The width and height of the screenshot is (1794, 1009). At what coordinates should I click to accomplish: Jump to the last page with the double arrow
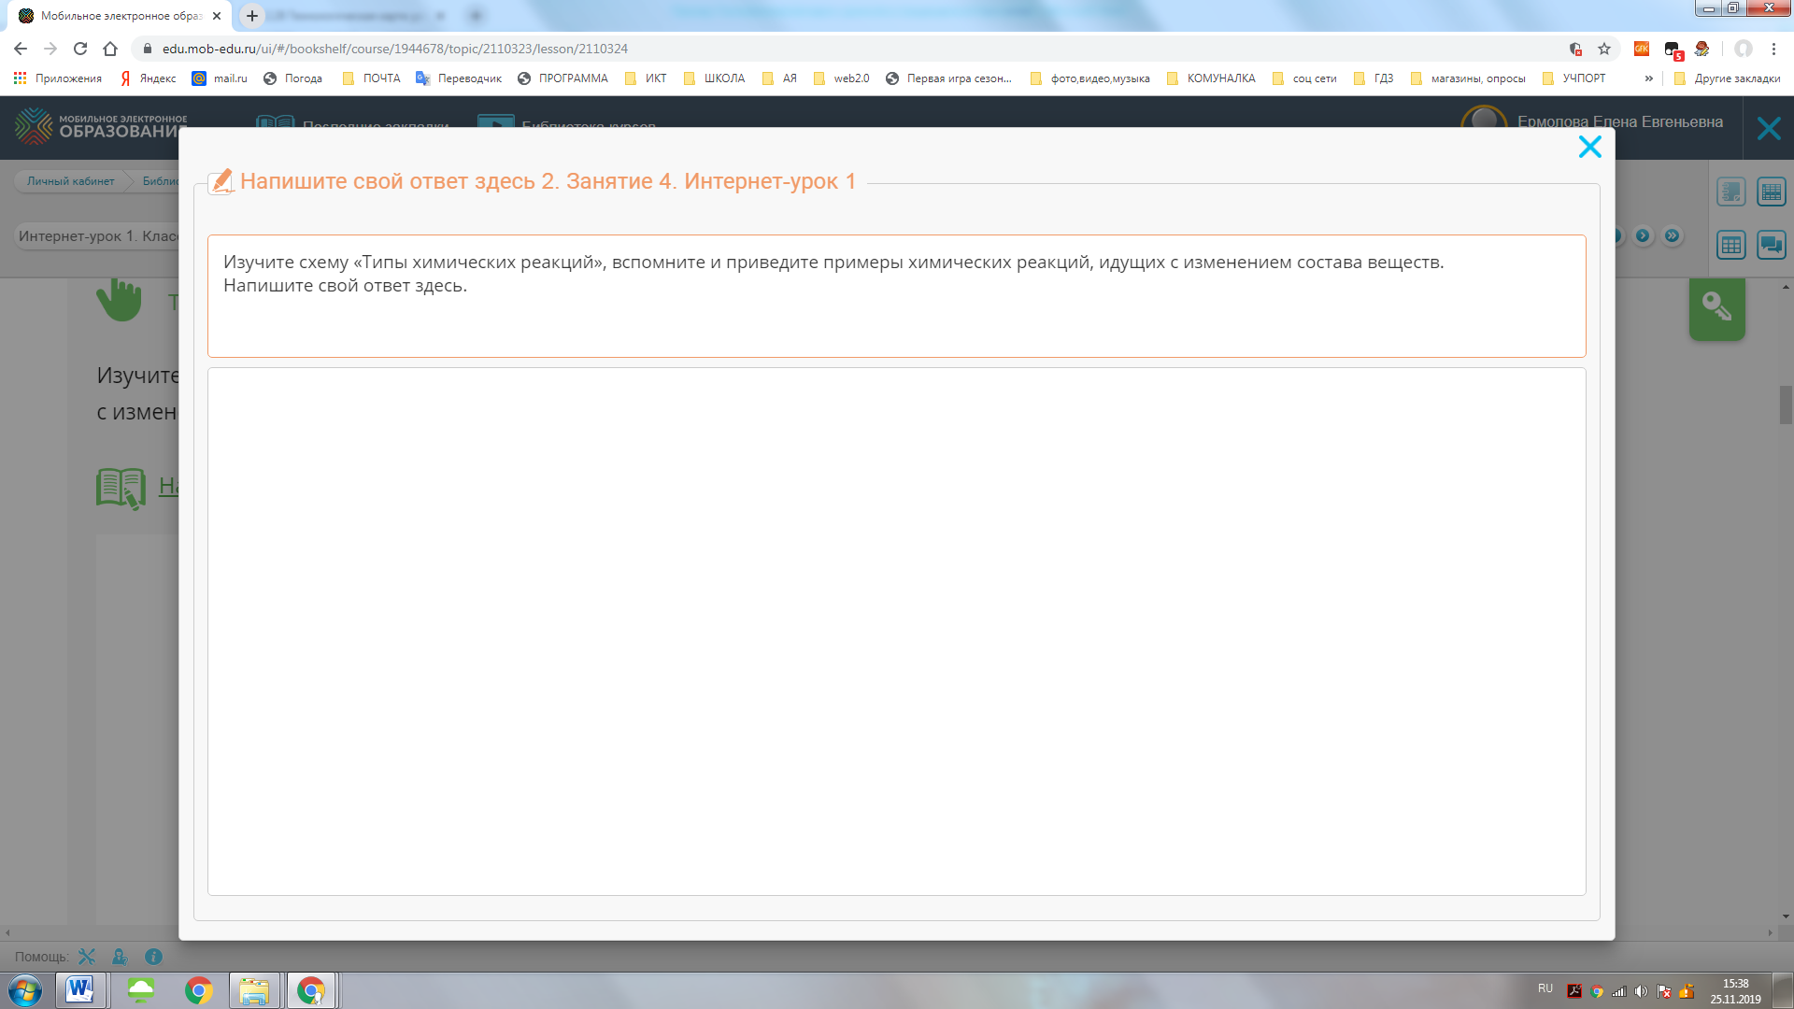tap(1673, 236)
